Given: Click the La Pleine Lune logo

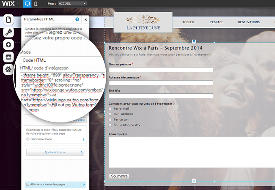Looking at the screenshot, I should (143, 22).
